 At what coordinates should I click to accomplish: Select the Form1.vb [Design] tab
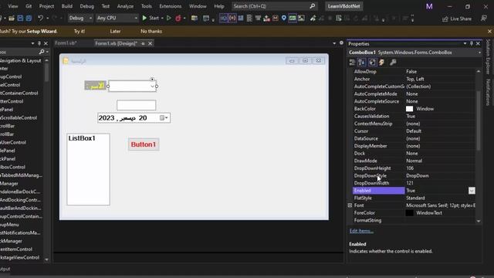click(116, 43)
